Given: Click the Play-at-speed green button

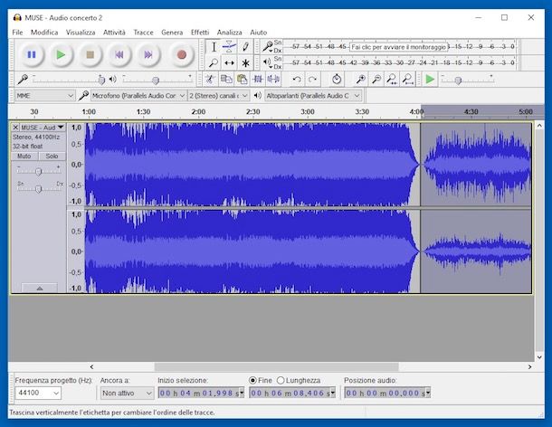Looking at the screenshot, I should pyautogui.click(x=430, y=80).
